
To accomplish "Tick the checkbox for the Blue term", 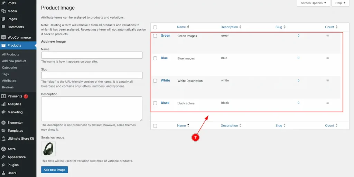I will pos(155,58).
